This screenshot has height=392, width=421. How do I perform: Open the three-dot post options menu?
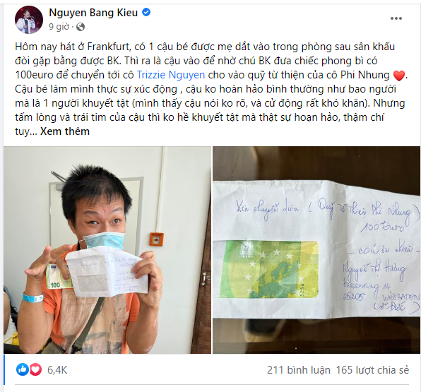coord(396,18)
